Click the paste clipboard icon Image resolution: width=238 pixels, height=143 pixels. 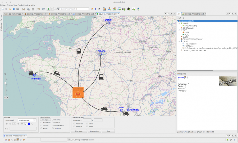(33, 9)
